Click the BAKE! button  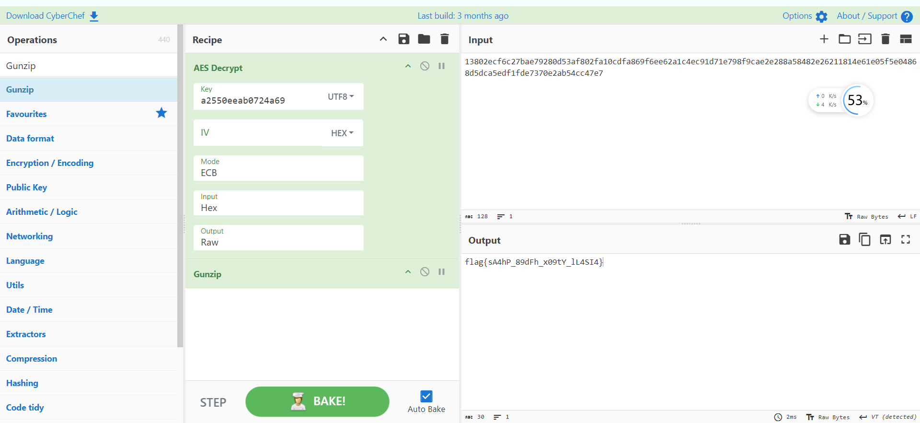pyautogui.click(x=317, y=401)
